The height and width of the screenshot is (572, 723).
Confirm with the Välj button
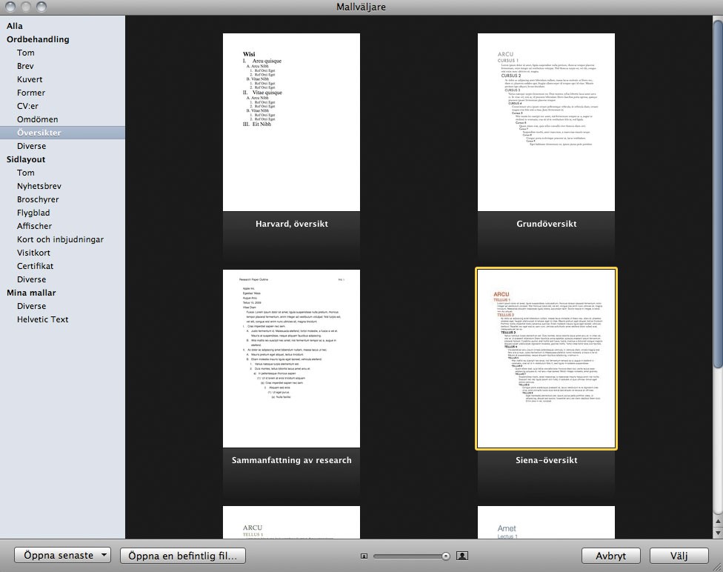[679, 556]
